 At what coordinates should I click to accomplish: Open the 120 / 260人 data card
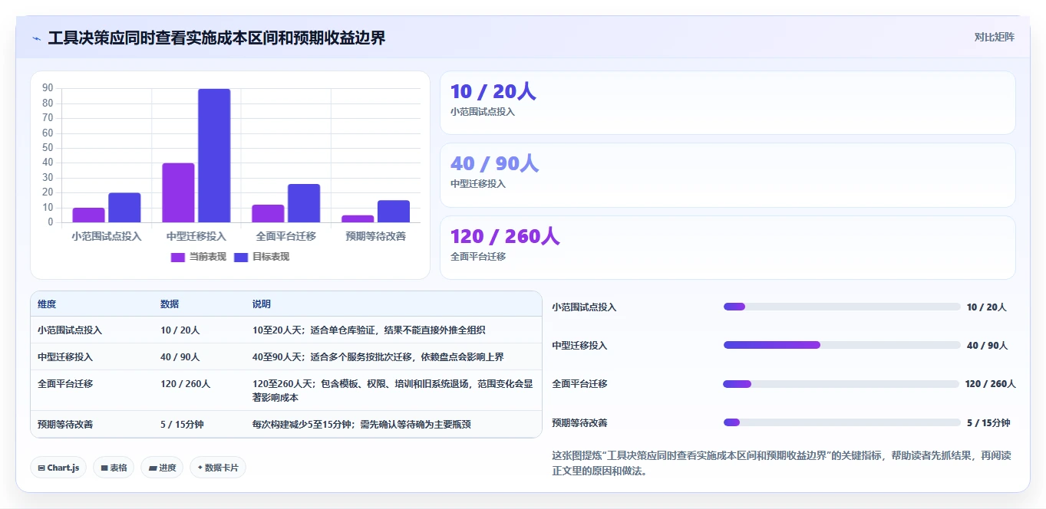pyautogui.click(x=728, y=248)
